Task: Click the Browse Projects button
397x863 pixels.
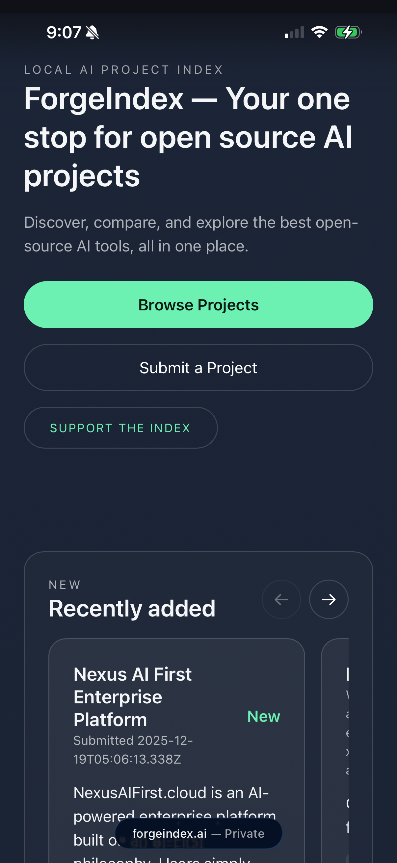Action: point(198,304)
